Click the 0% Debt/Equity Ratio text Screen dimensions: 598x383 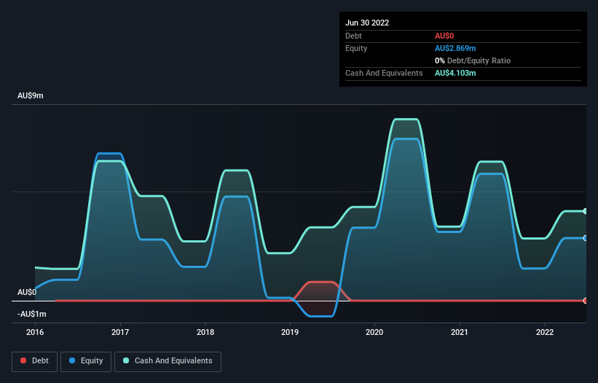[x=473, y=60]
